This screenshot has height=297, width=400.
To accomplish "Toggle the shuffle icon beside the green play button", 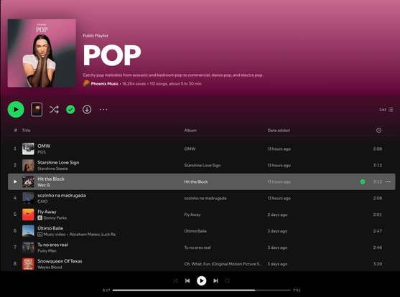I will (54, 109).
